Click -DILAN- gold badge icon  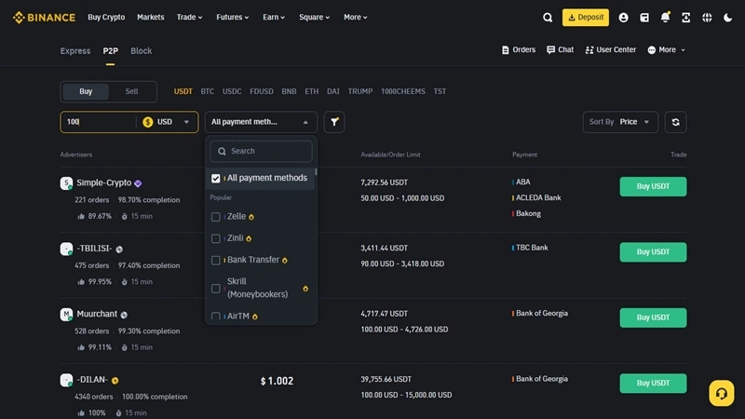click(115, 380)
